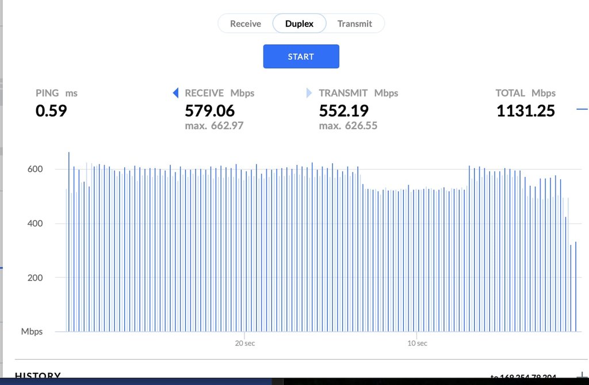This screenshot has width=589, height=385.
Task: Click the 10 sec time axis marker
Action: [x=417, y=343]
